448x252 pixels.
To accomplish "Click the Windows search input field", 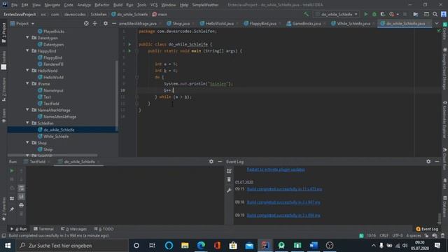I will pos(71,246).
